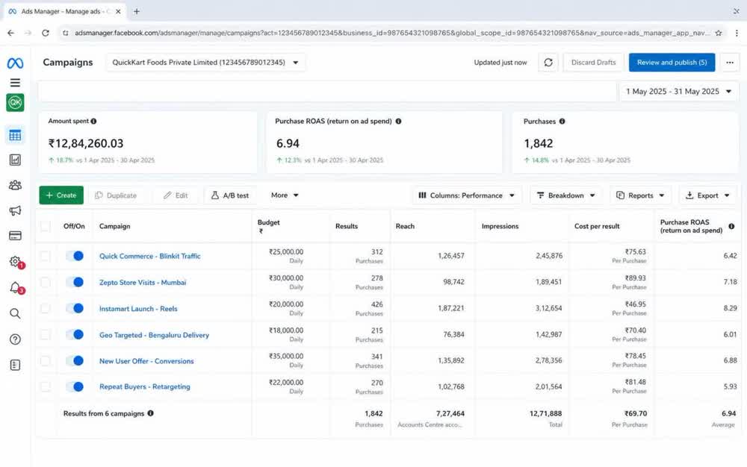The image size is (747, 467).
Task: Click the search and filter bar
Action: (327, 91)
